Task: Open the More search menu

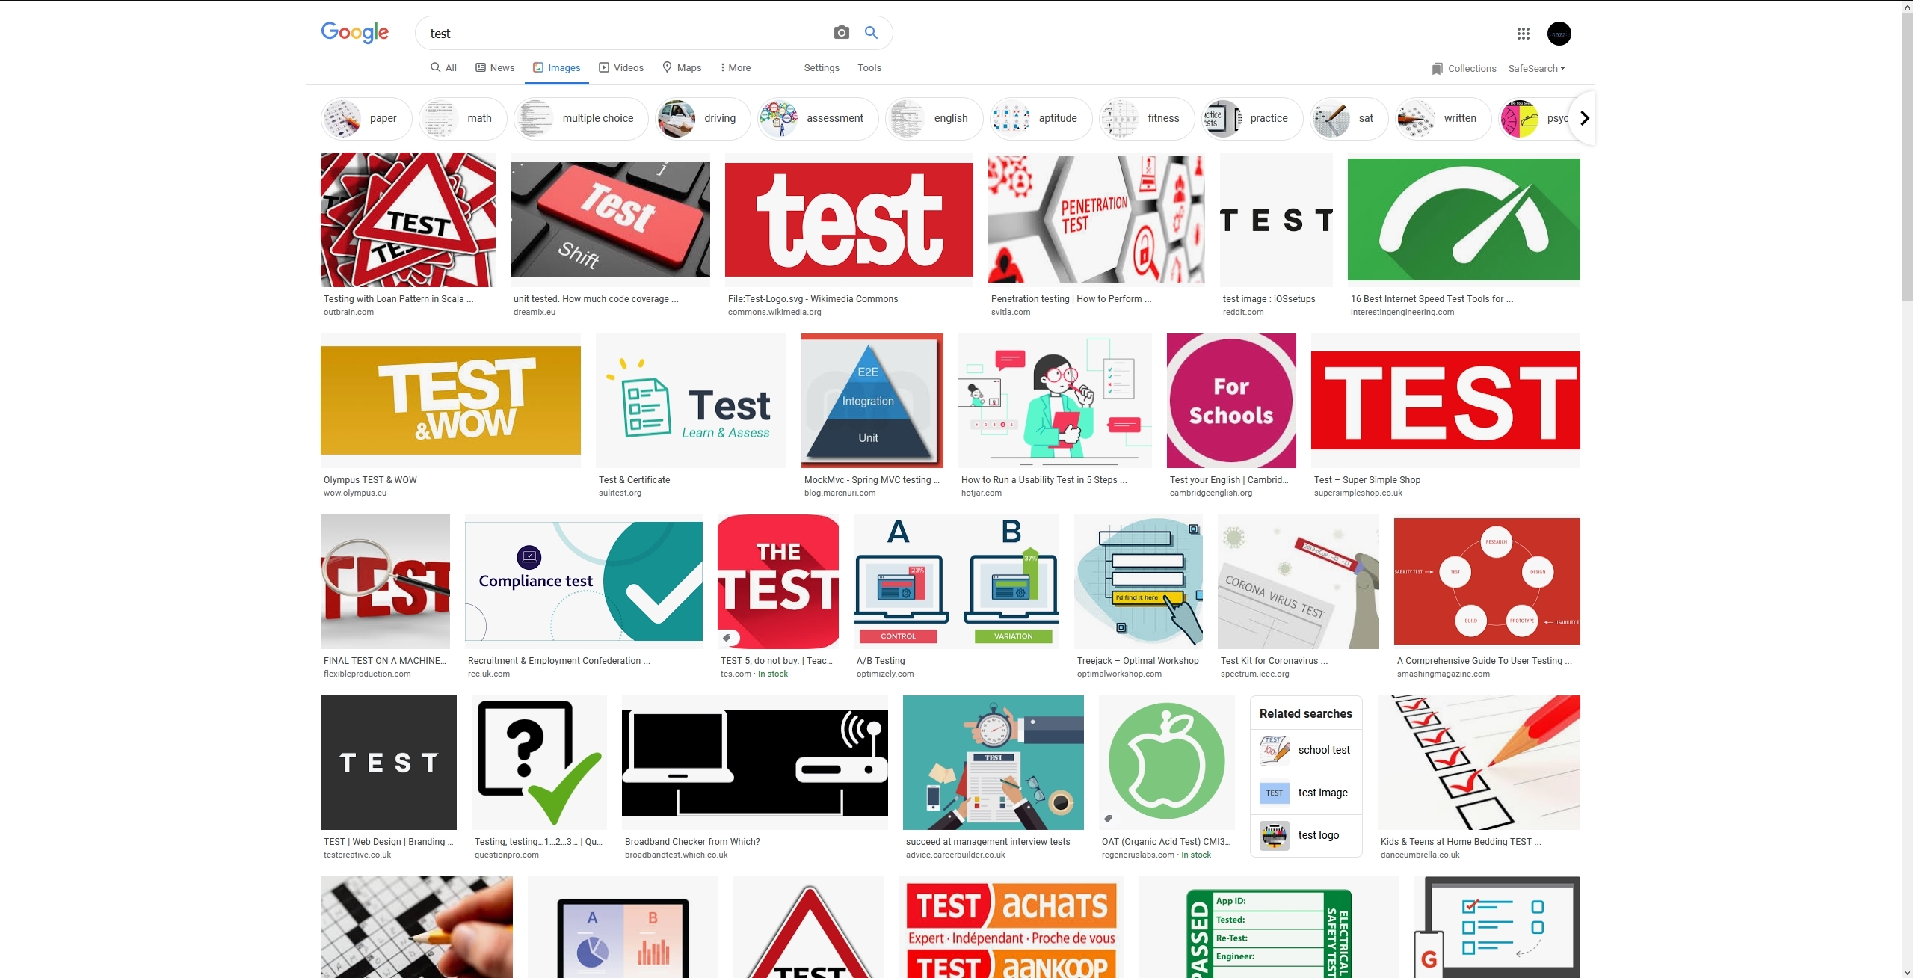Action: coord(735,67)
